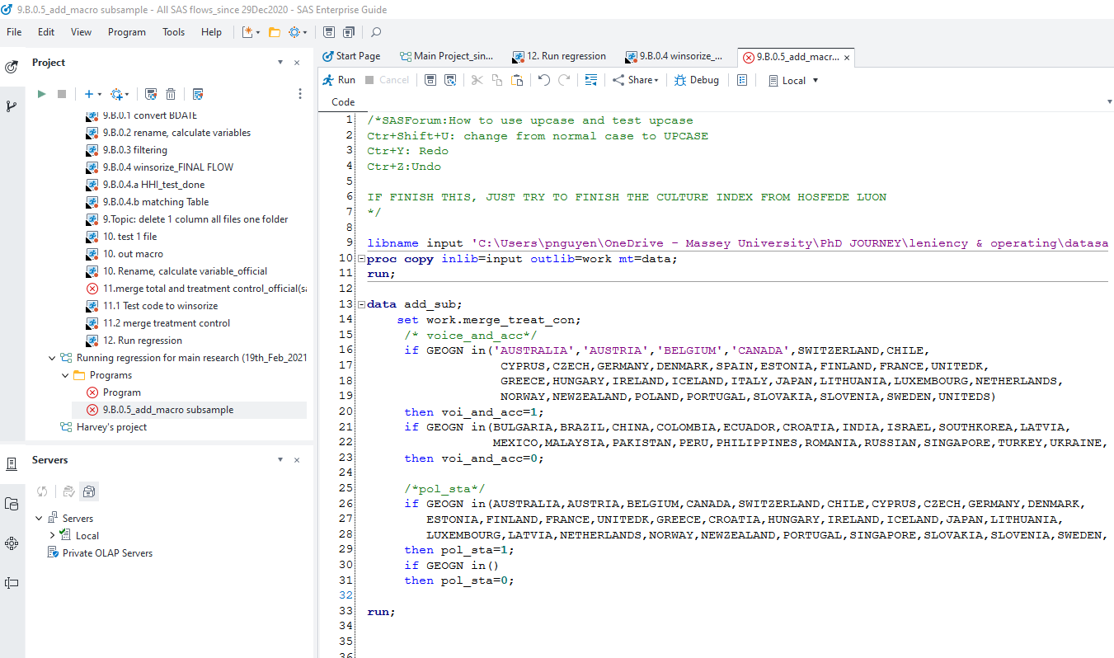
Task: Click the Run program button
Action: 339,80
